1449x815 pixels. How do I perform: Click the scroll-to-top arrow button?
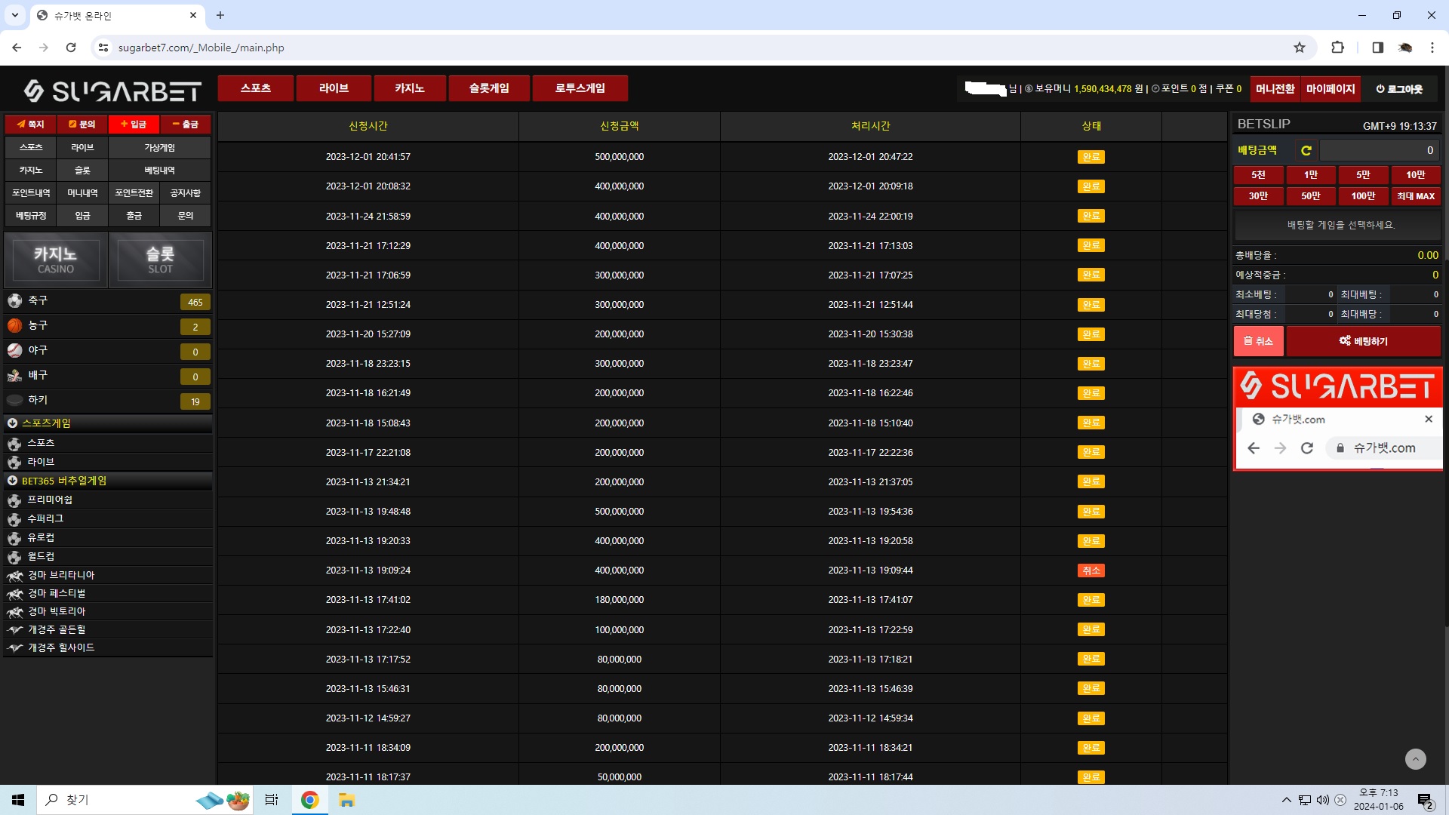point(1415,759)
